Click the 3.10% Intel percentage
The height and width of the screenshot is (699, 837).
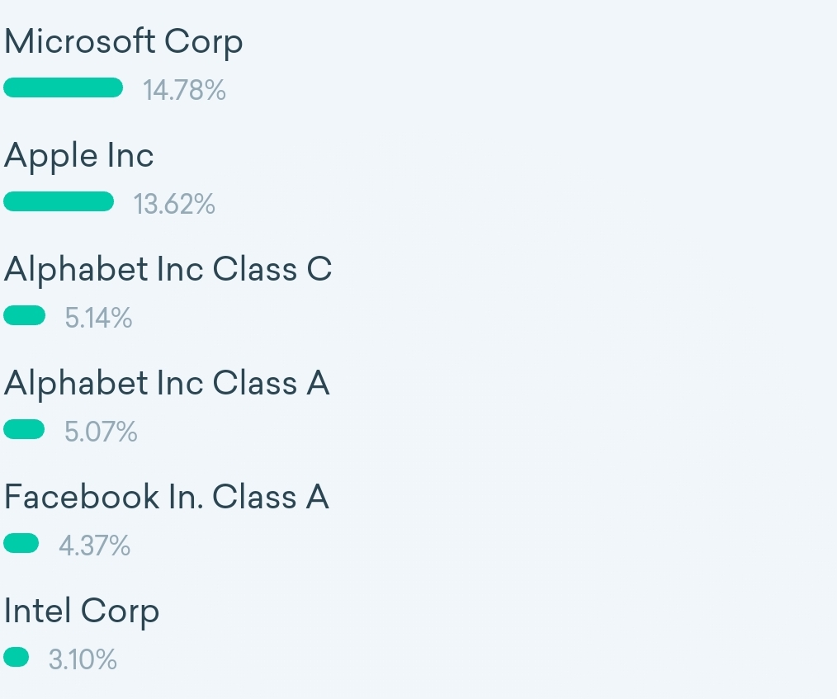pyautogui.click(x=83, y=659)
